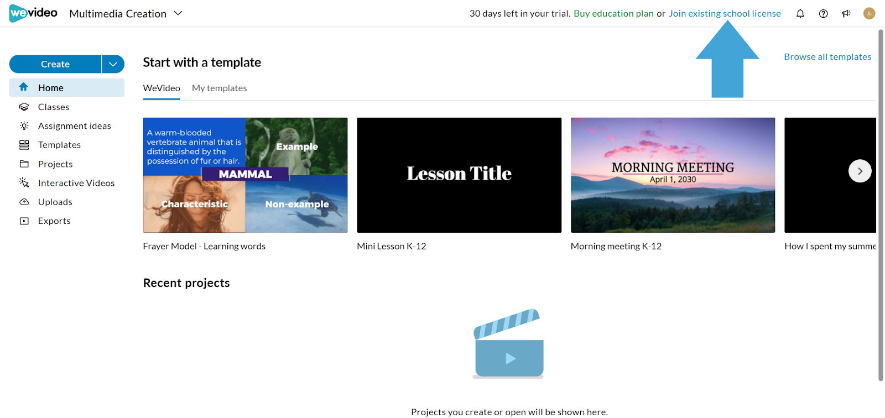The image size is (885, 418).
Task: Open the Create button dropdown arrow
Action: pos(113,64)
